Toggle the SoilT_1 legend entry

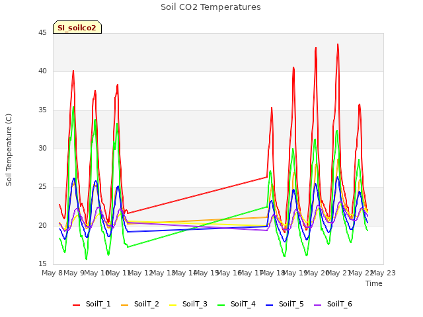pos(92,304)
